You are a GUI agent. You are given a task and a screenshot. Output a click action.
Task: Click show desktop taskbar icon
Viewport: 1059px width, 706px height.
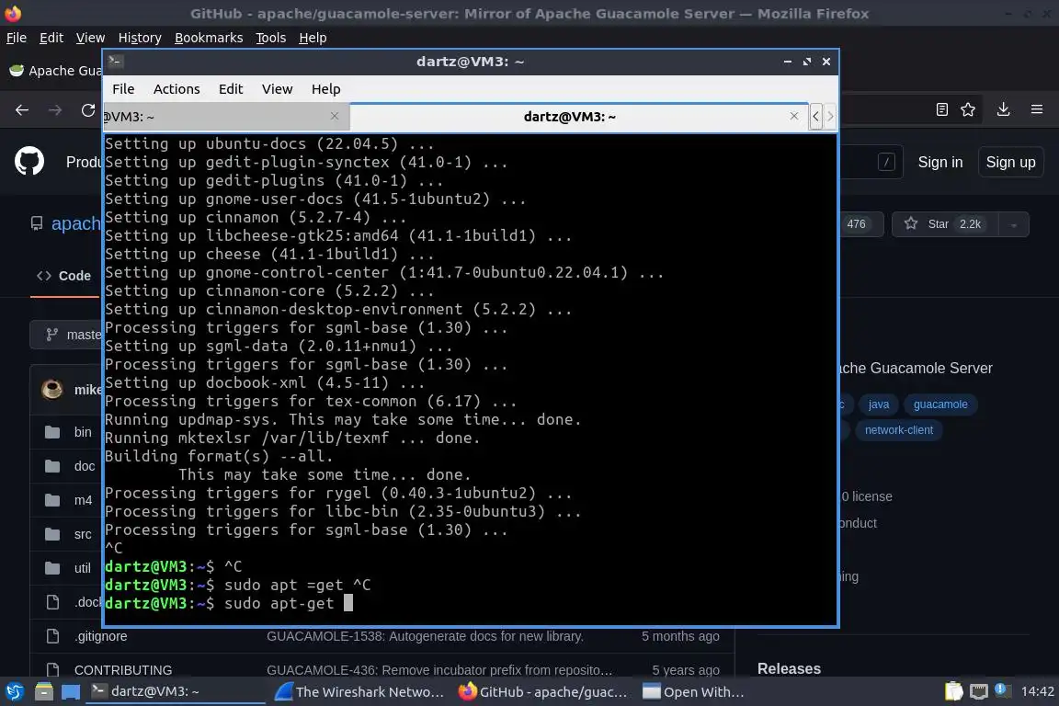pyautogui.click(x=71, y=692)
